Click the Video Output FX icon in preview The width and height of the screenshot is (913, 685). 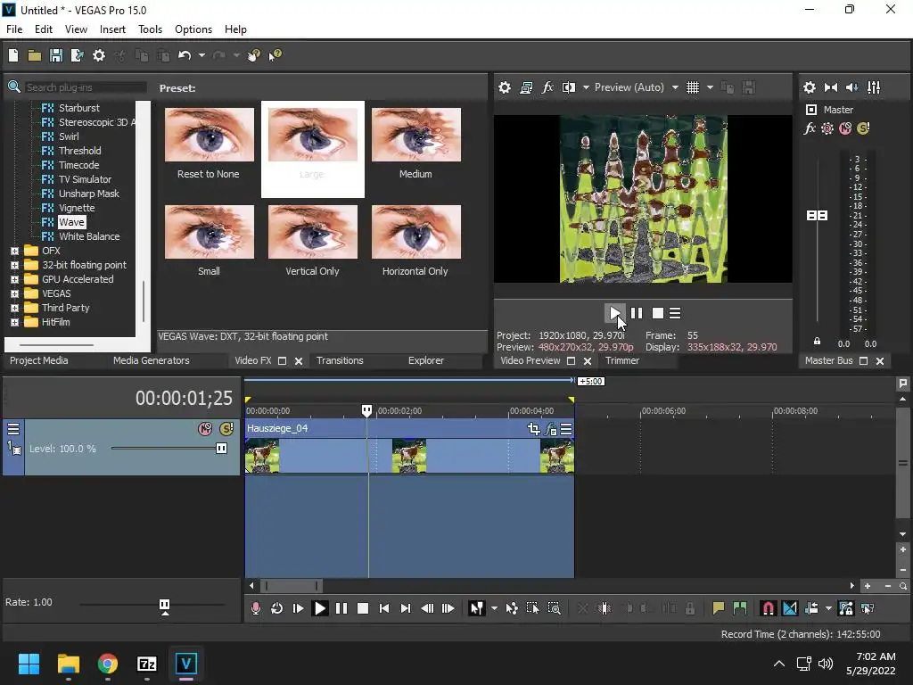(x=547, y=87)
